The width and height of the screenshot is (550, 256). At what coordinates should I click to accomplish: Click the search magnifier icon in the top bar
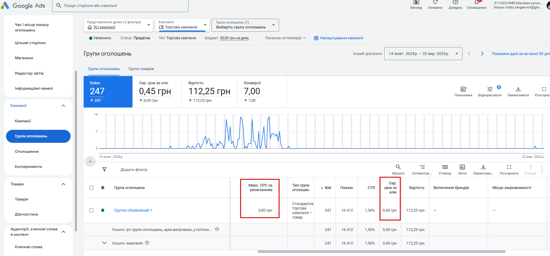pyautogui.click(x=59, y=5)
